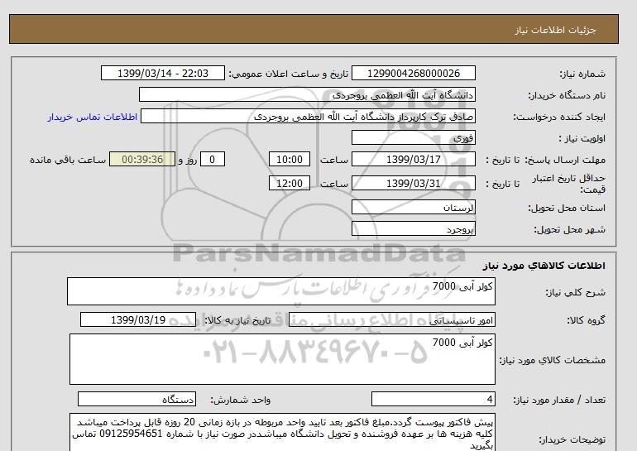The image size is (637, 451).
Task: Click section heading اطلاعات کالاهای مورد نیاز
Action: coord(544,266)
